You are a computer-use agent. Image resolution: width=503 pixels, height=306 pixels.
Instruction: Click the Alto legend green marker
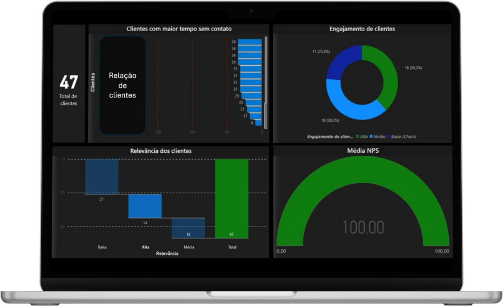point(358,137)
